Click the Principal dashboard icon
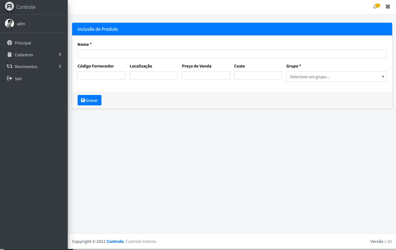The height and width of the screenshot is (250, 396). (x=10, y=43)
